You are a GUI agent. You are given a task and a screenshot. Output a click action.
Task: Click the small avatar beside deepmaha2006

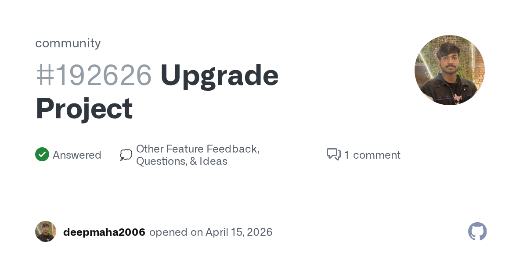[46, 231]
